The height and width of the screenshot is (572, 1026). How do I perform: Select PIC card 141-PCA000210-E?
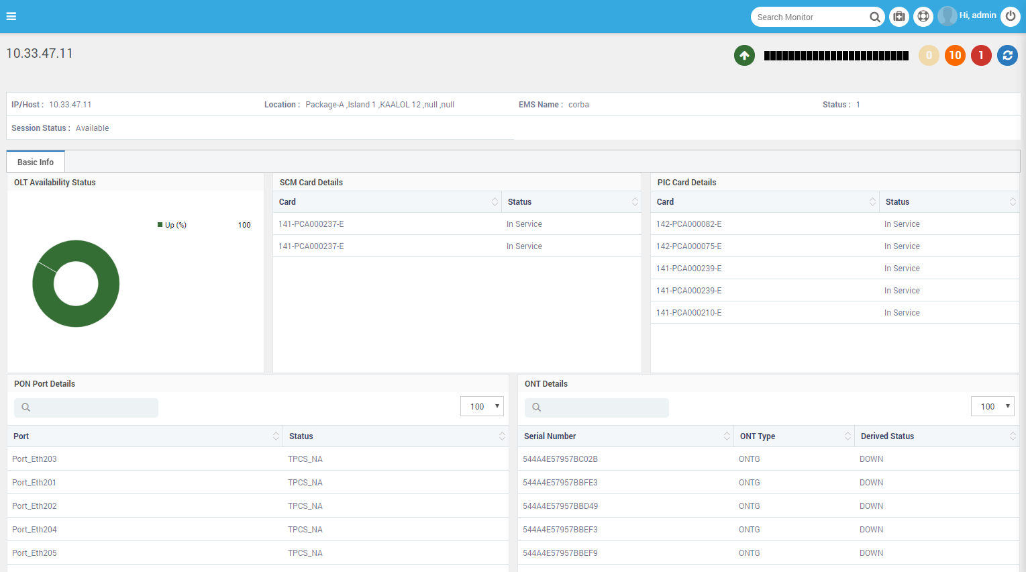tap(835, 313)
